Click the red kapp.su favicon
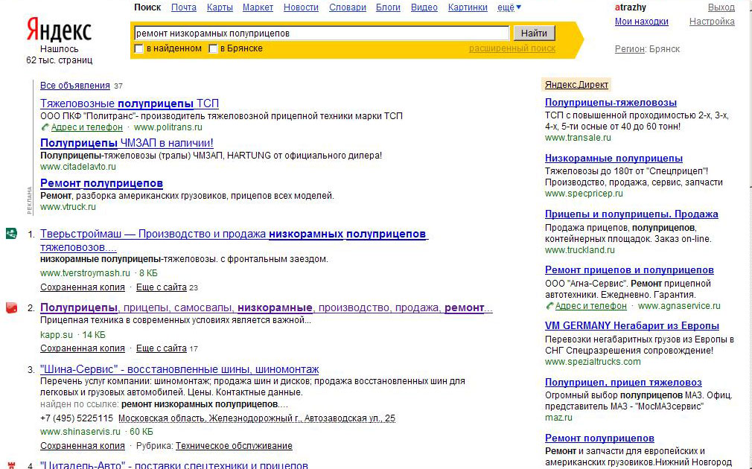This screenshot has height=469, width=752. tap(11, 307)
